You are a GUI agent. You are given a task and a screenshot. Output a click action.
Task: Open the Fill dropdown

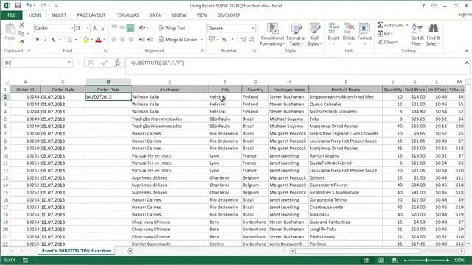385,34
